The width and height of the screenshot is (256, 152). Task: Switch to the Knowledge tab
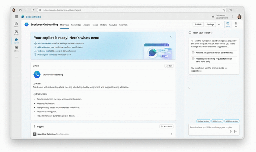[76, 25]
